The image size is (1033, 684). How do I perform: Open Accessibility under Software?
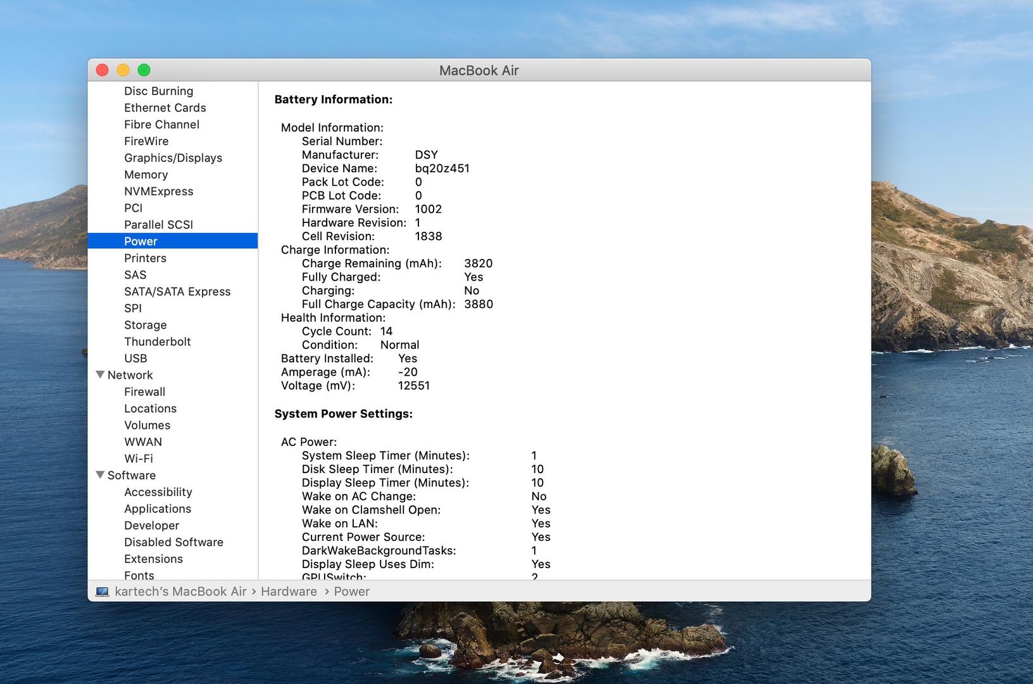tap(158, 492)
